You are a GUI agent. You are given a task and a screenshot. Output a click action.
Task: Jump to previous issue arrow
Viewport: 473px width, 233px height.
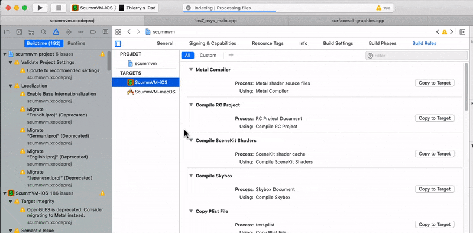[438, 32]
